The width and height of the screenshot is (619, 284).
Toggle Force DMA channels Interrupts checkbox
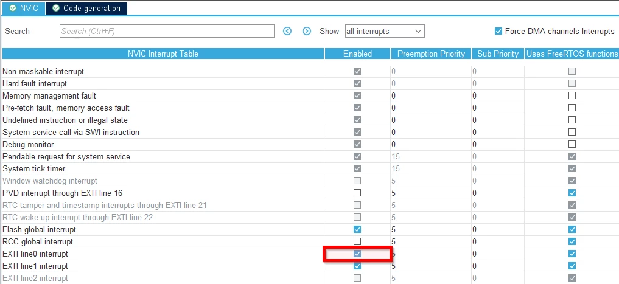coord(498,31)
